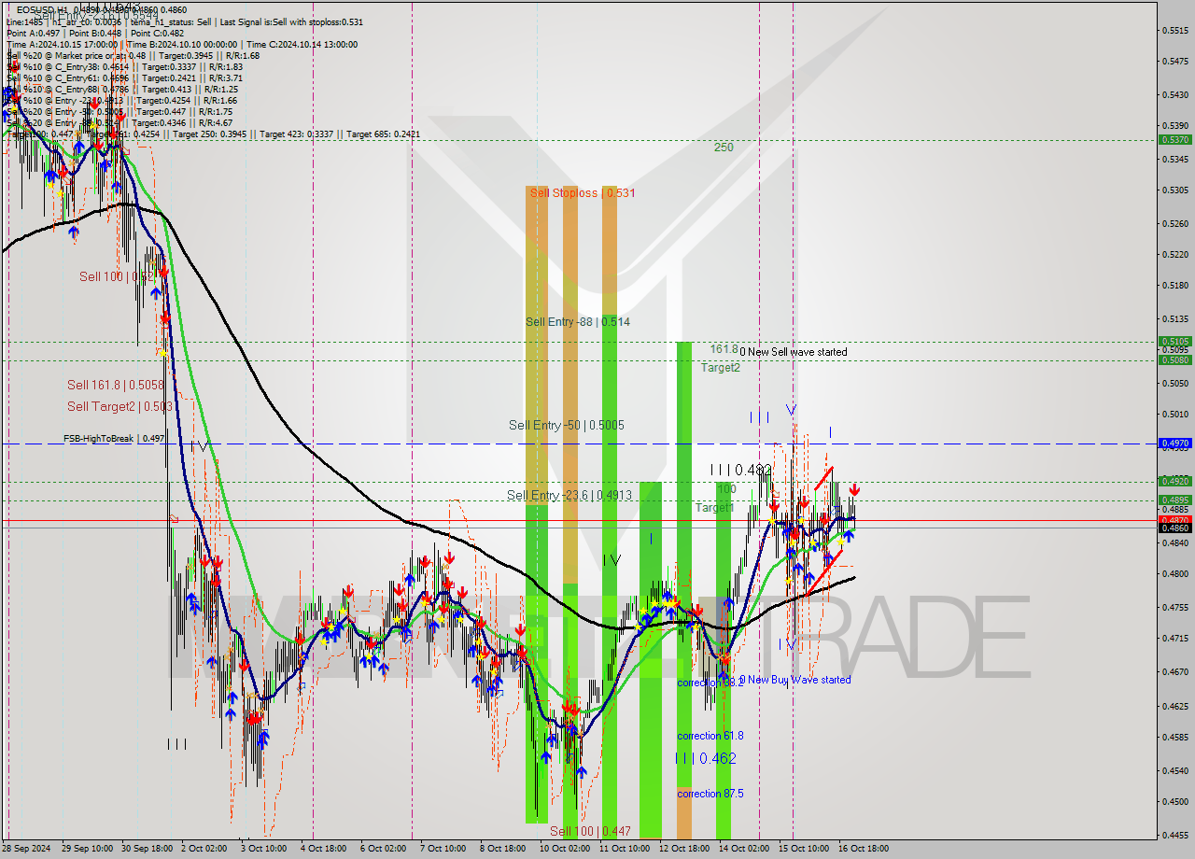Click the 'I I I 0.482' wave label
This screenshot has height=859, width=1195.
[x=740, y=470]
